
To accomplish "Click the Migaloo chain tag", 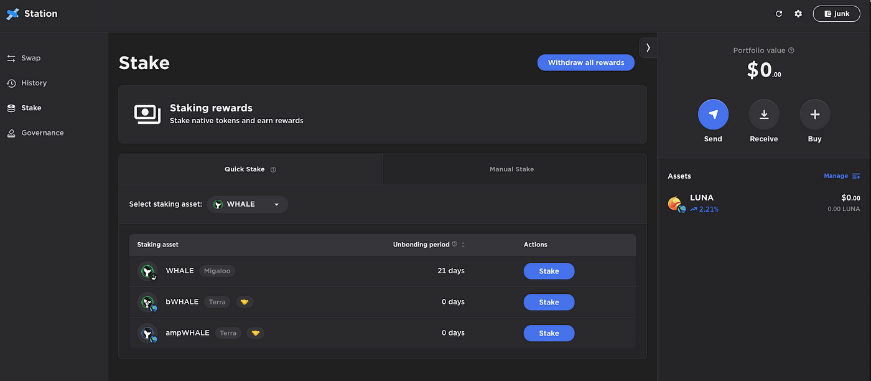I will click(217, 271).
